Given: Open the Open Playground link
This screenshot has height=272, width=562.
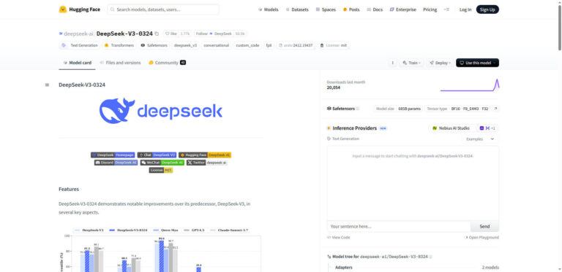Looking at the screenshot, I should pyautogui.click(x=482, y=238).
